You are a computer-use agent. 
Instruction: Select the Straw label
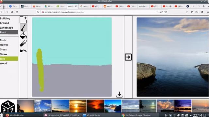4,54
